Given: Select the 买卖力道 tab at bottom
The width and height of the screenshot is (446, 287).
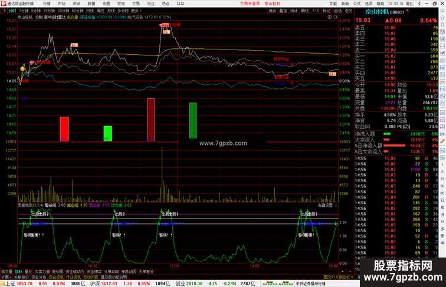Looking at the screenshot, I should [42, 272].
